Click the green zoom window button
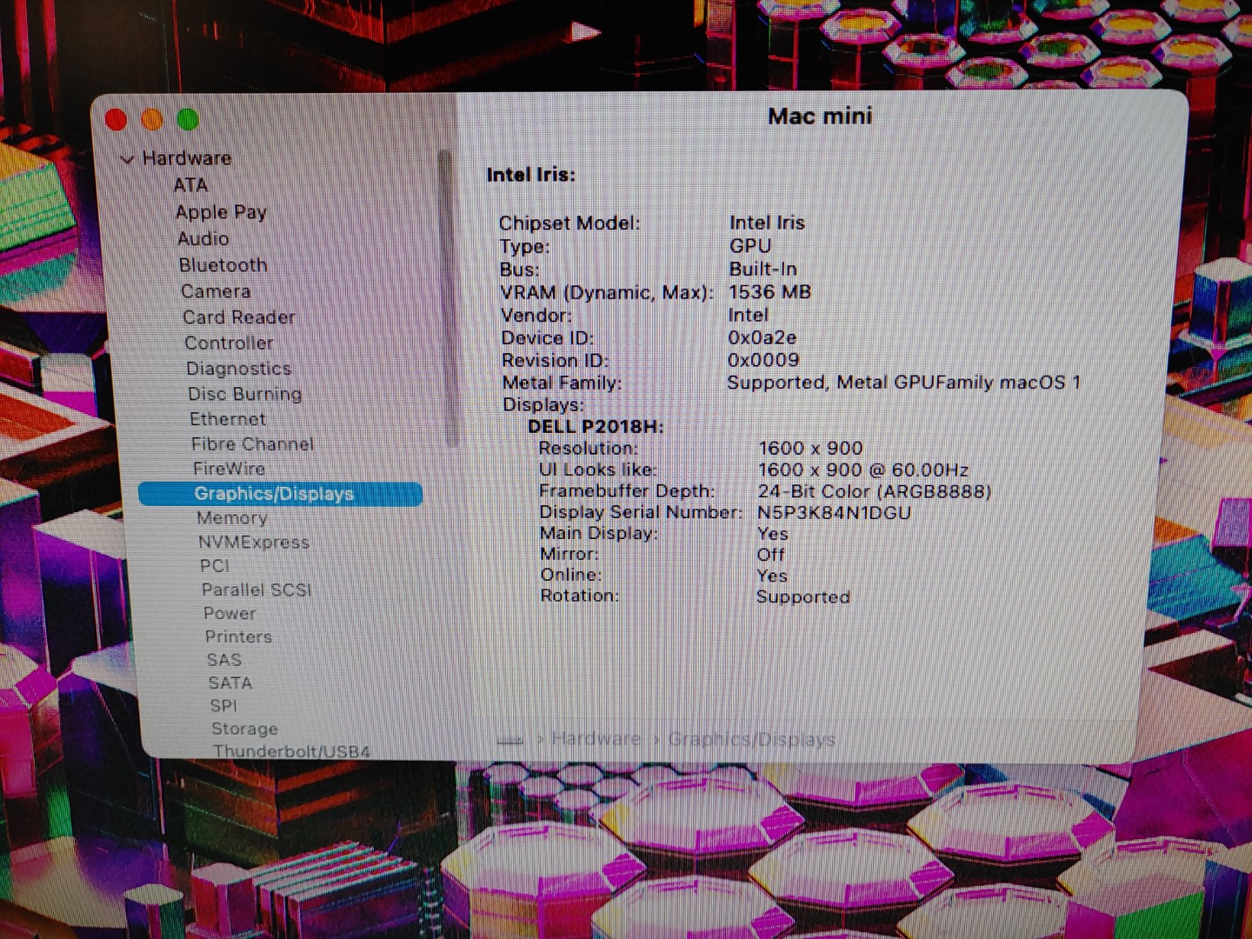This screenshot has height=939, width=1252. pyautogui.click(x=188, y=119)
